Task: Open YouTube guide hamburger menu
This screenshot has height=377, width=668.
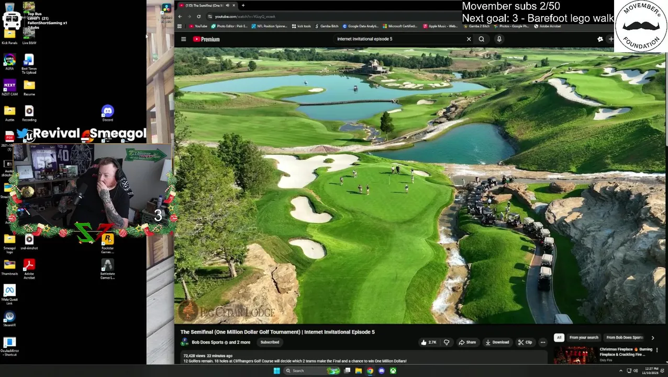Action: click(183, 39)
